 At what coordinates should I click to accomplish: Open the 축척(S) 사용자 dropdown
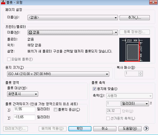click(x=129, y=96)
